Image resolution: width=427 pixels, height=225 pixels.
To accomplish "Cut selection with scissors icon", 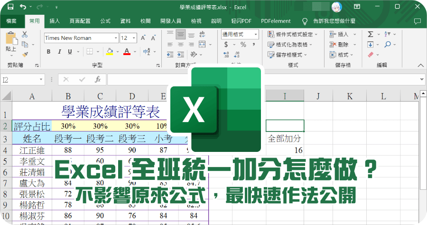I will [x=25, y=34].
